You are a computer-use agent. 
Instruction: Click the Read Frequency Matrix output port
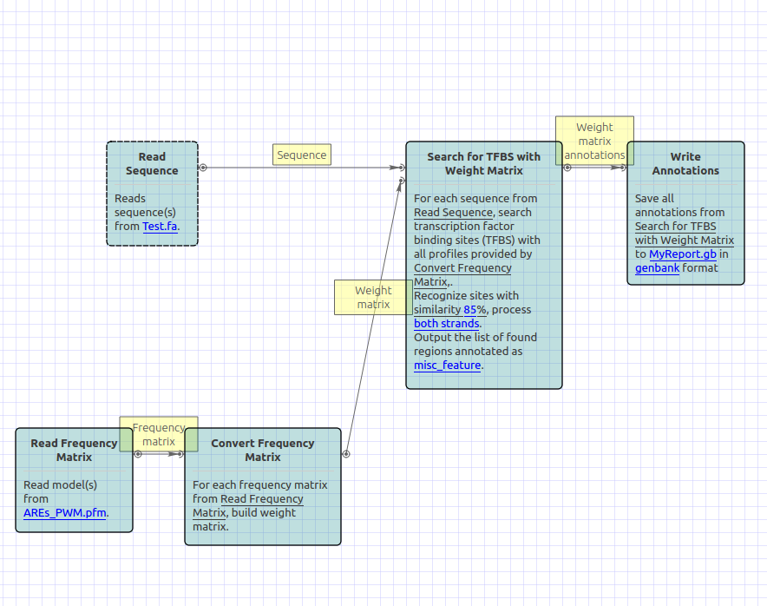tap(138, 454)
